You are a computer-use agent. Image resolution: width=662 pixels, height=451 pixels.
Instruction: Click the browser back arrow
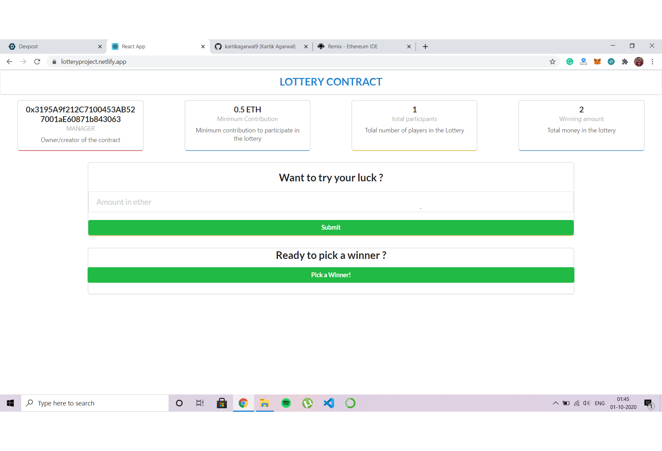point(10,62)
